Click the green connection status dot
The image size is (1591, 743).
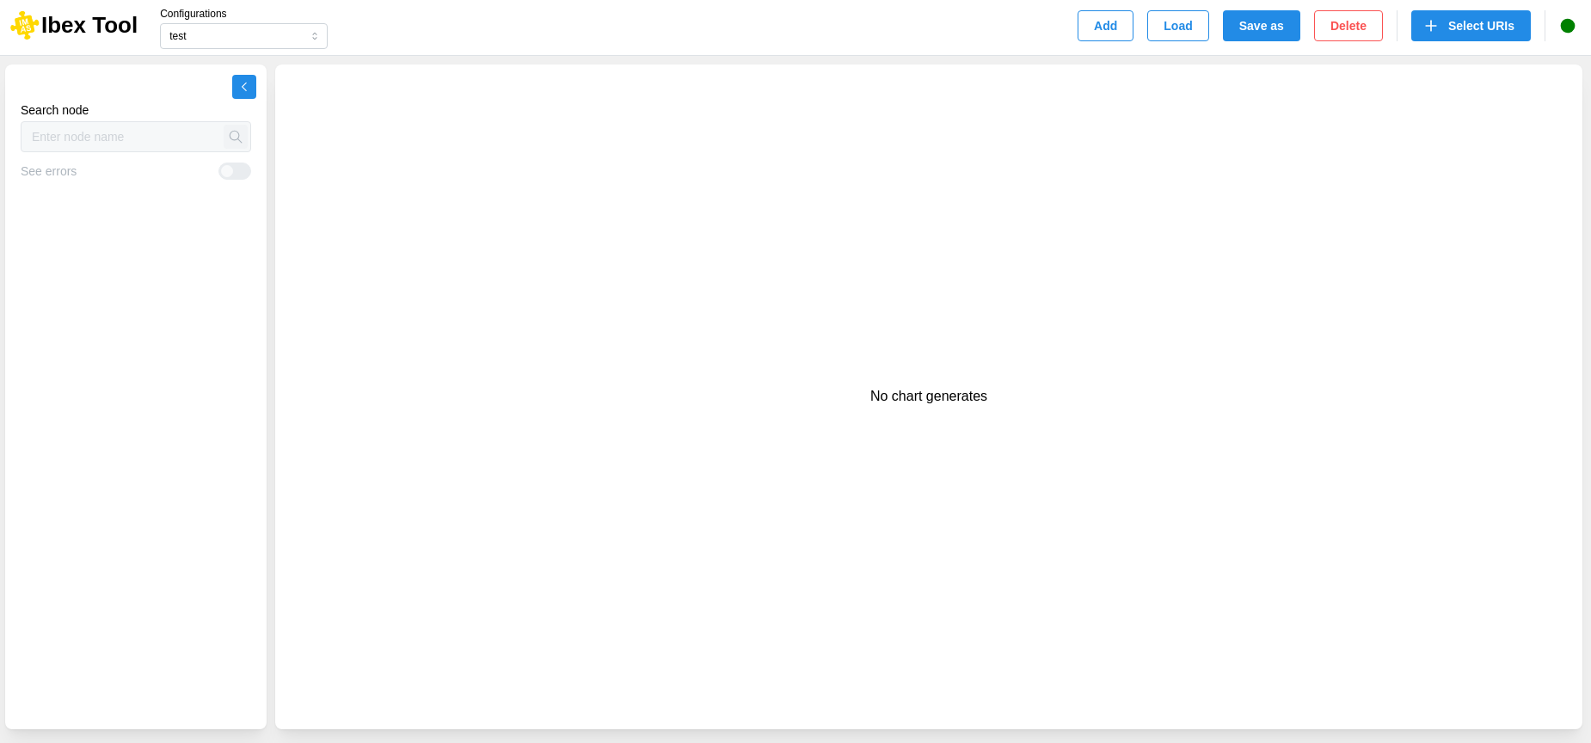click(x=1567, y=26)
